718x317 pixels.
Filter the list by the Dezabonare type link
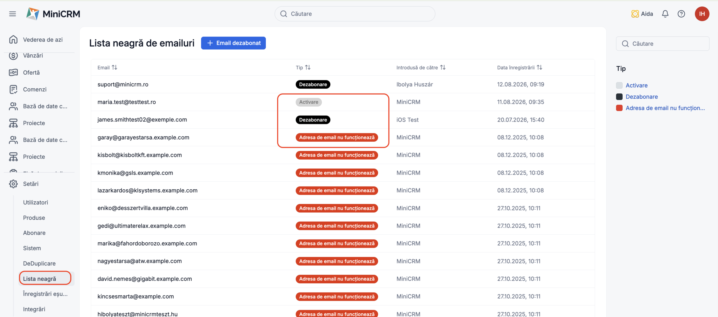tap(642, 97)
